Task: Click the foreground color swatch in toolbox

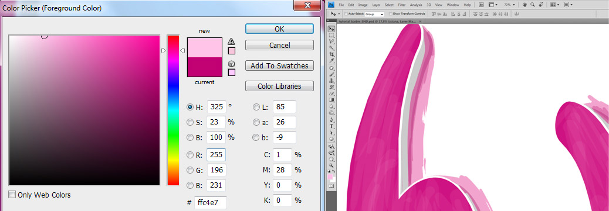Action: pos(330,177)
